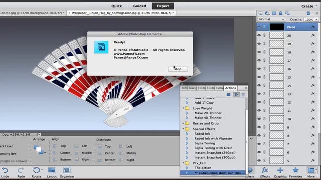Open the Doc size status arrow

(39, 134)
